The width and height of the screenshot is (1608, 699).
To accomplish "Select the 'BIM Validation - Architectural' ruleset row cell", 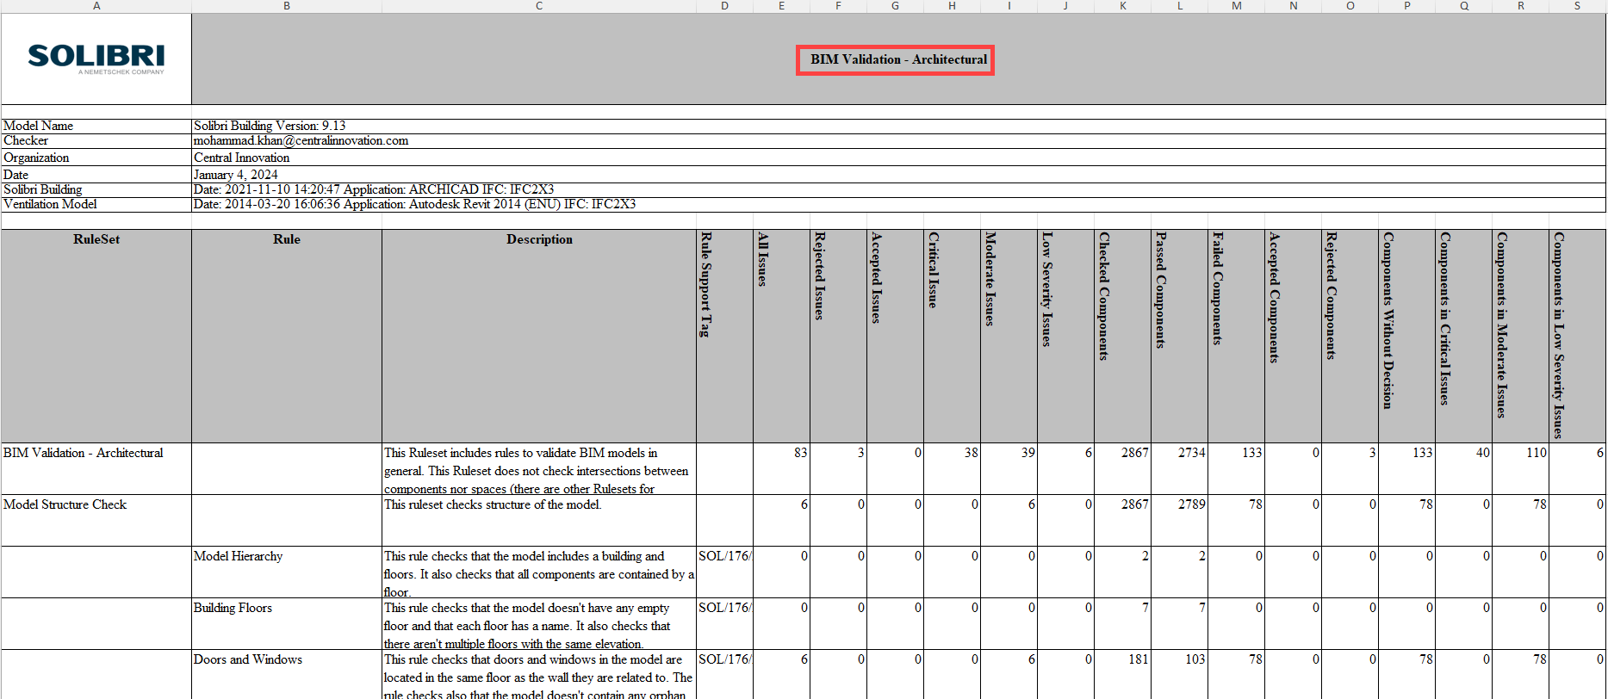I will (96, 468).
